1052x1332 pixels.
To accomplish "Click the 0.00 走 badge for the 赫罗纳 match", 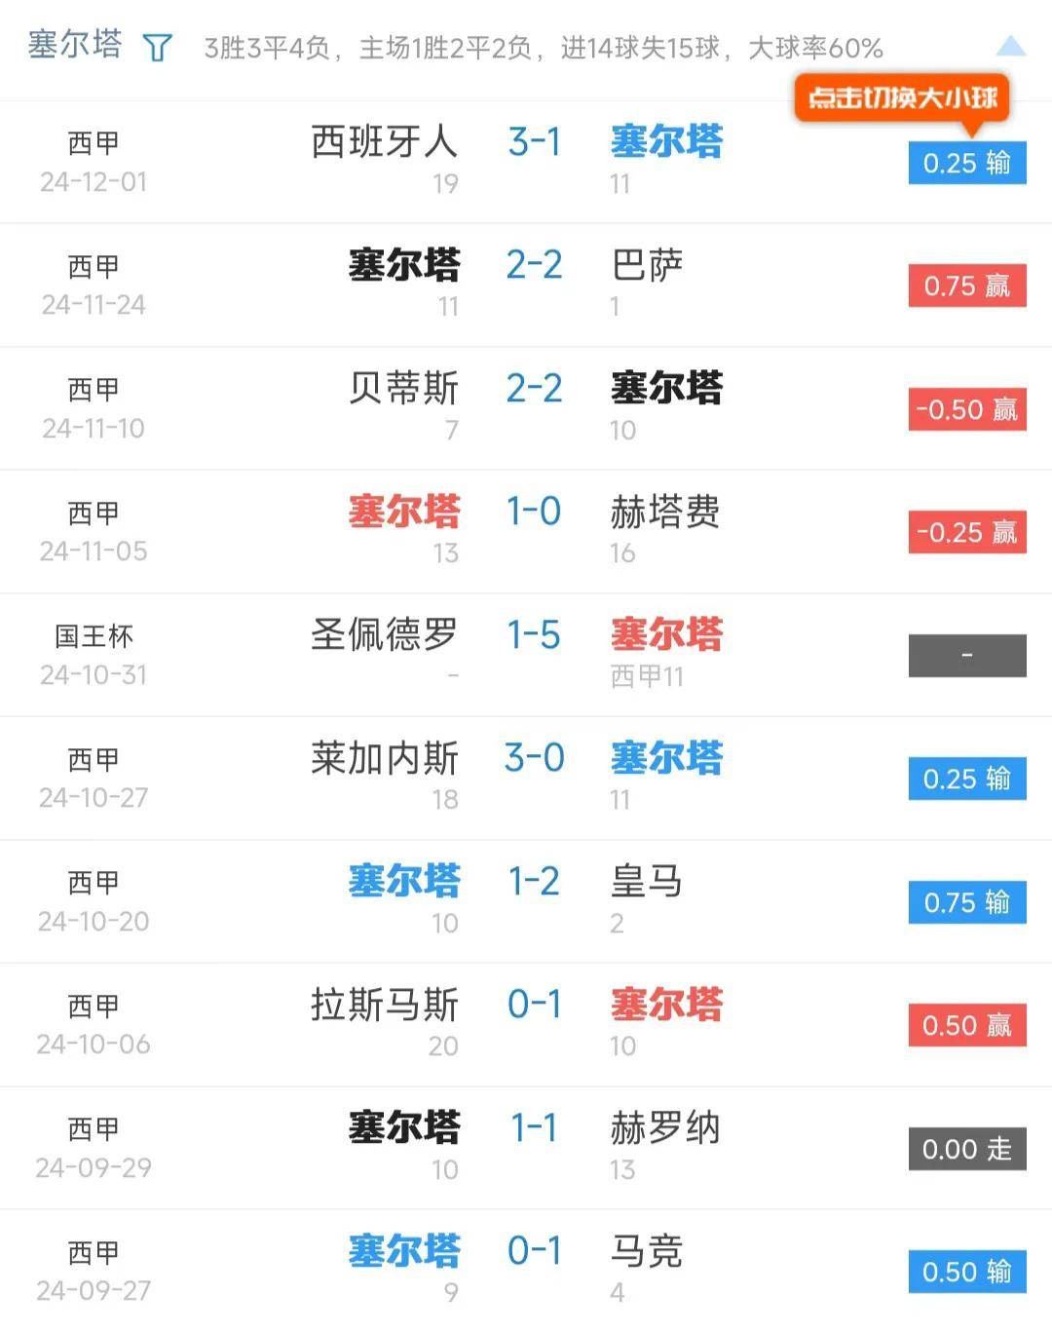I will point(966,1149).
